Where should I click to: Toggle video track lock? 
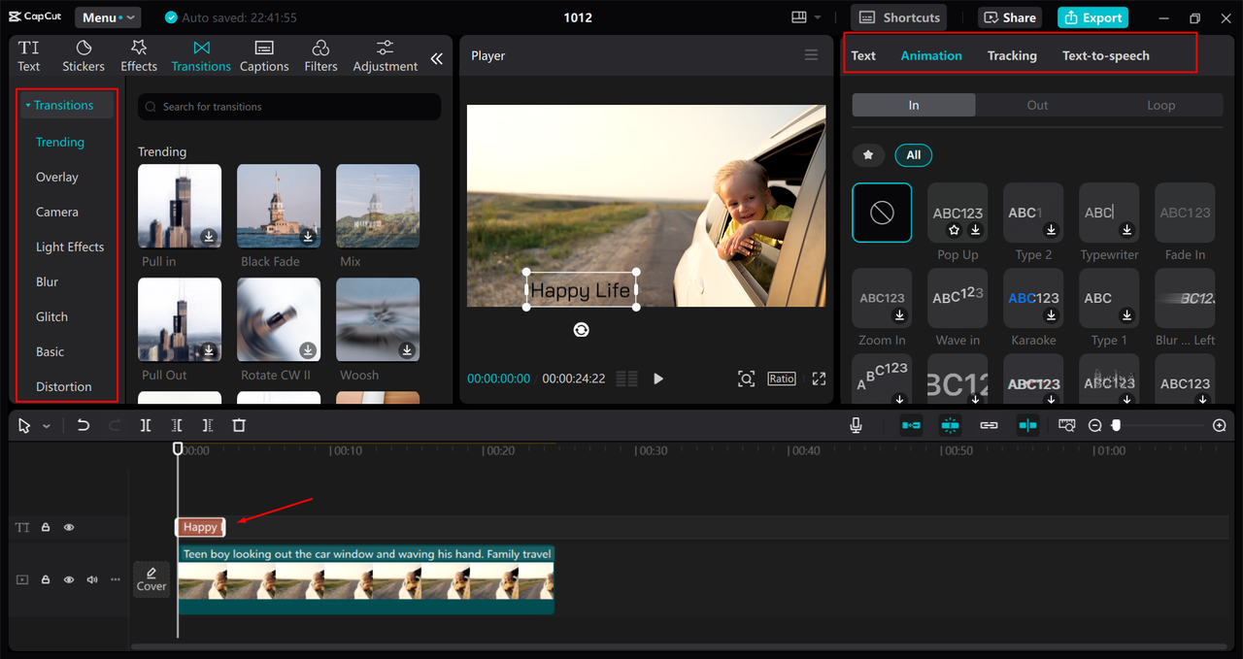click(46, 579)
